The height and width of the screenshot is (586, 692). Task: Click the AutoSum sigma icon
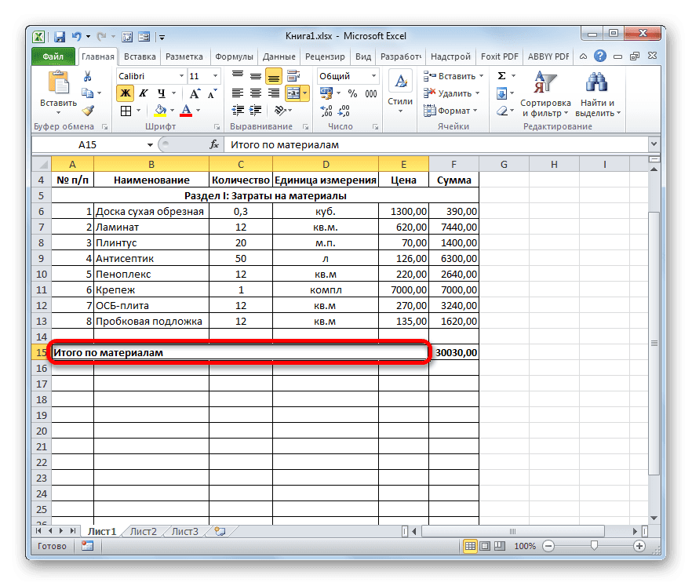(x=502, y=75)
